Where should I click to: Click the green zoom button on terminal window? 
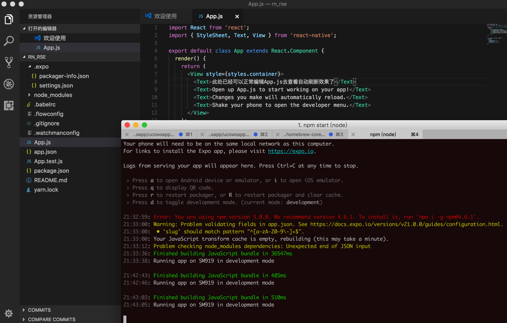(144, 125)
